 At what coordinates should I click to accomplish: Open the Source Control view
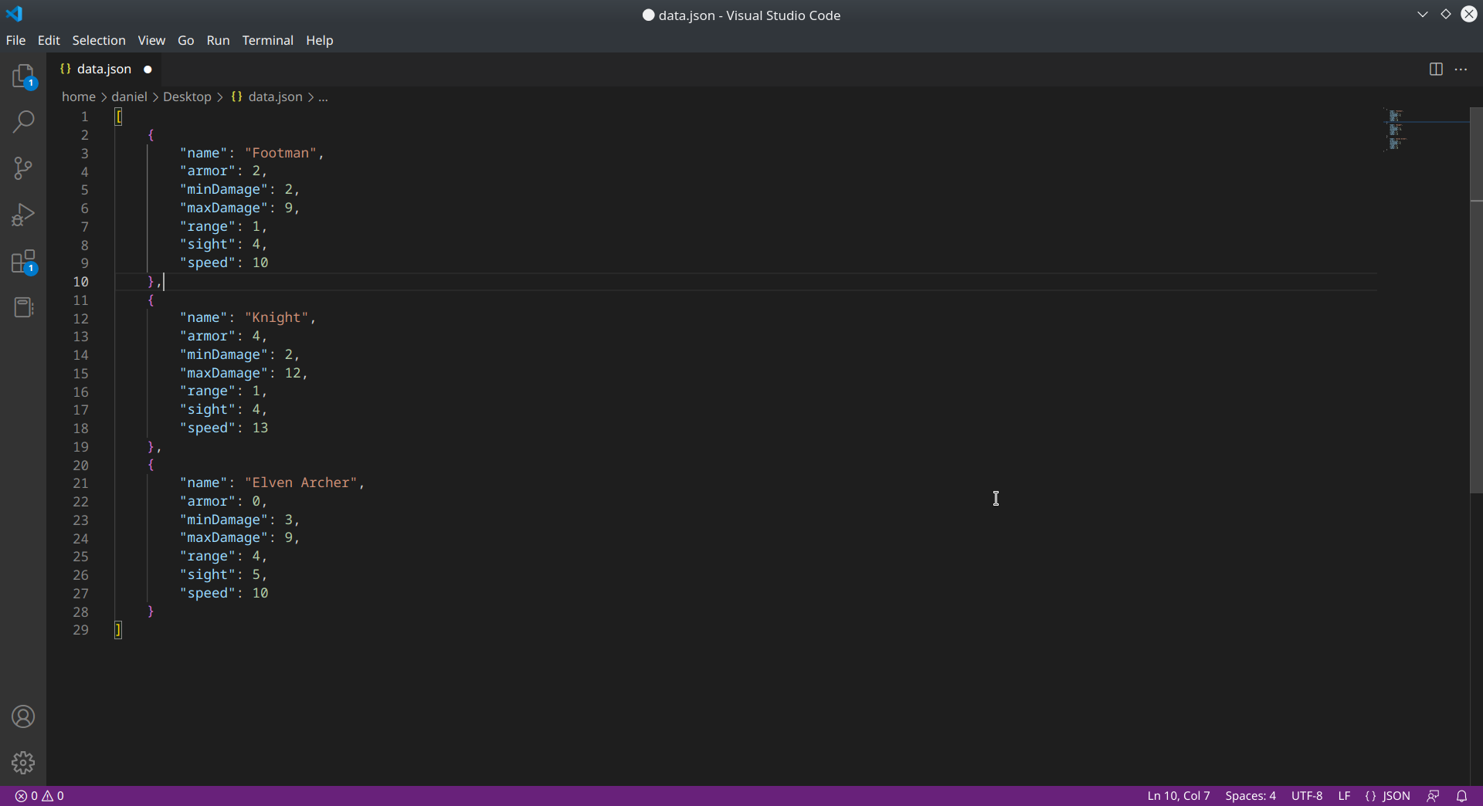pyautogui.click(x=23, y=168)
